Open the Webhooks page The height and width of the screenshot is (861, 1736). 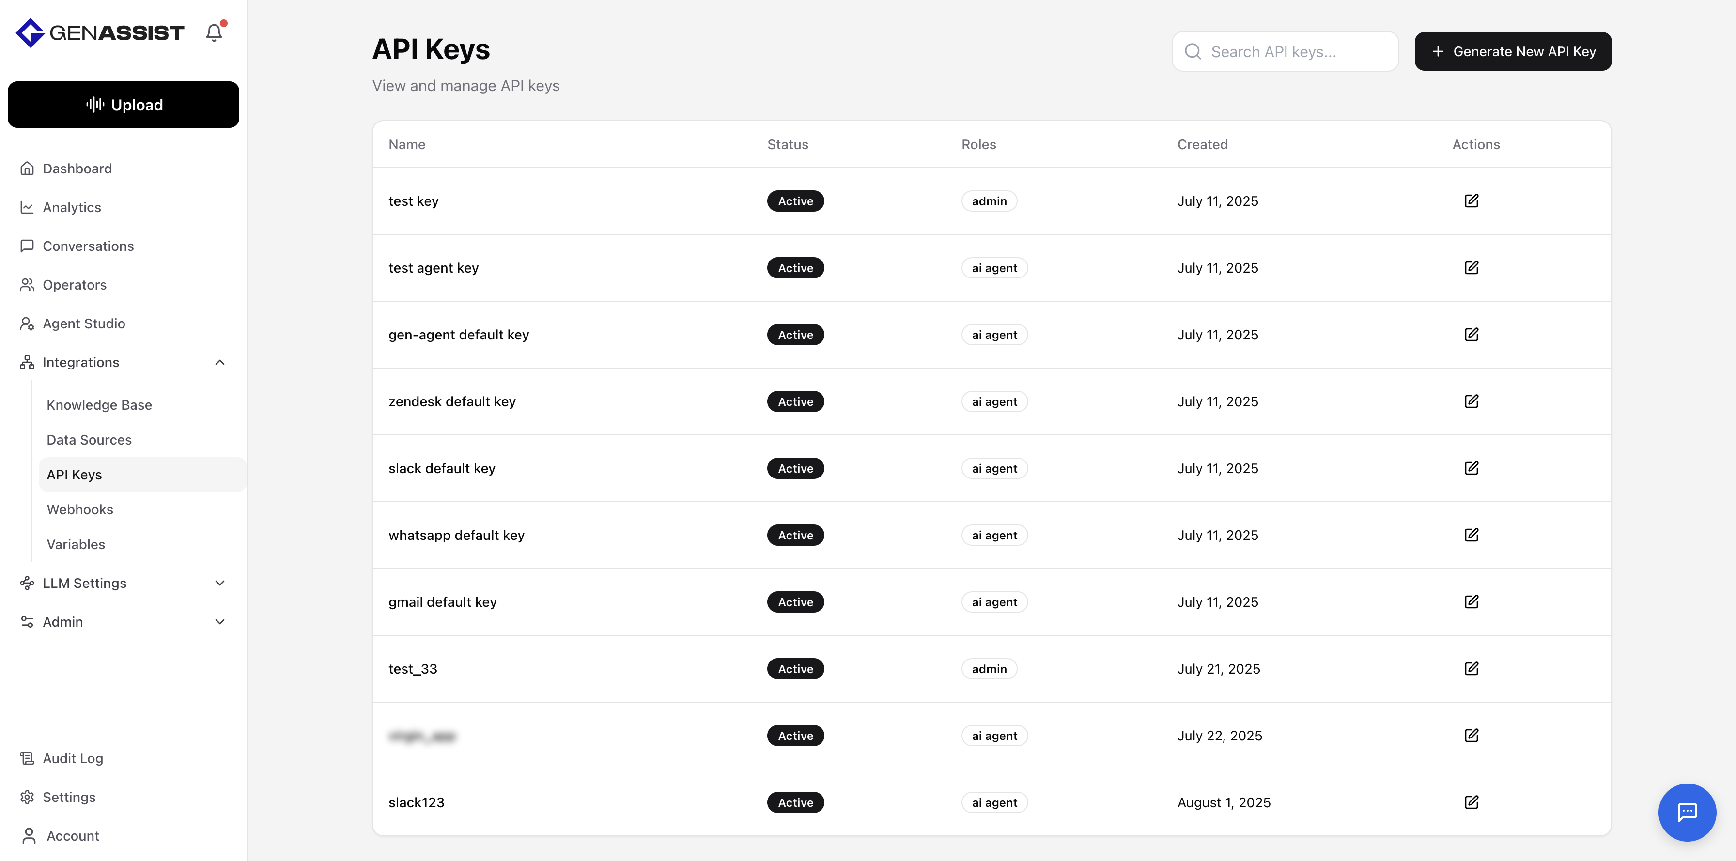79,509
